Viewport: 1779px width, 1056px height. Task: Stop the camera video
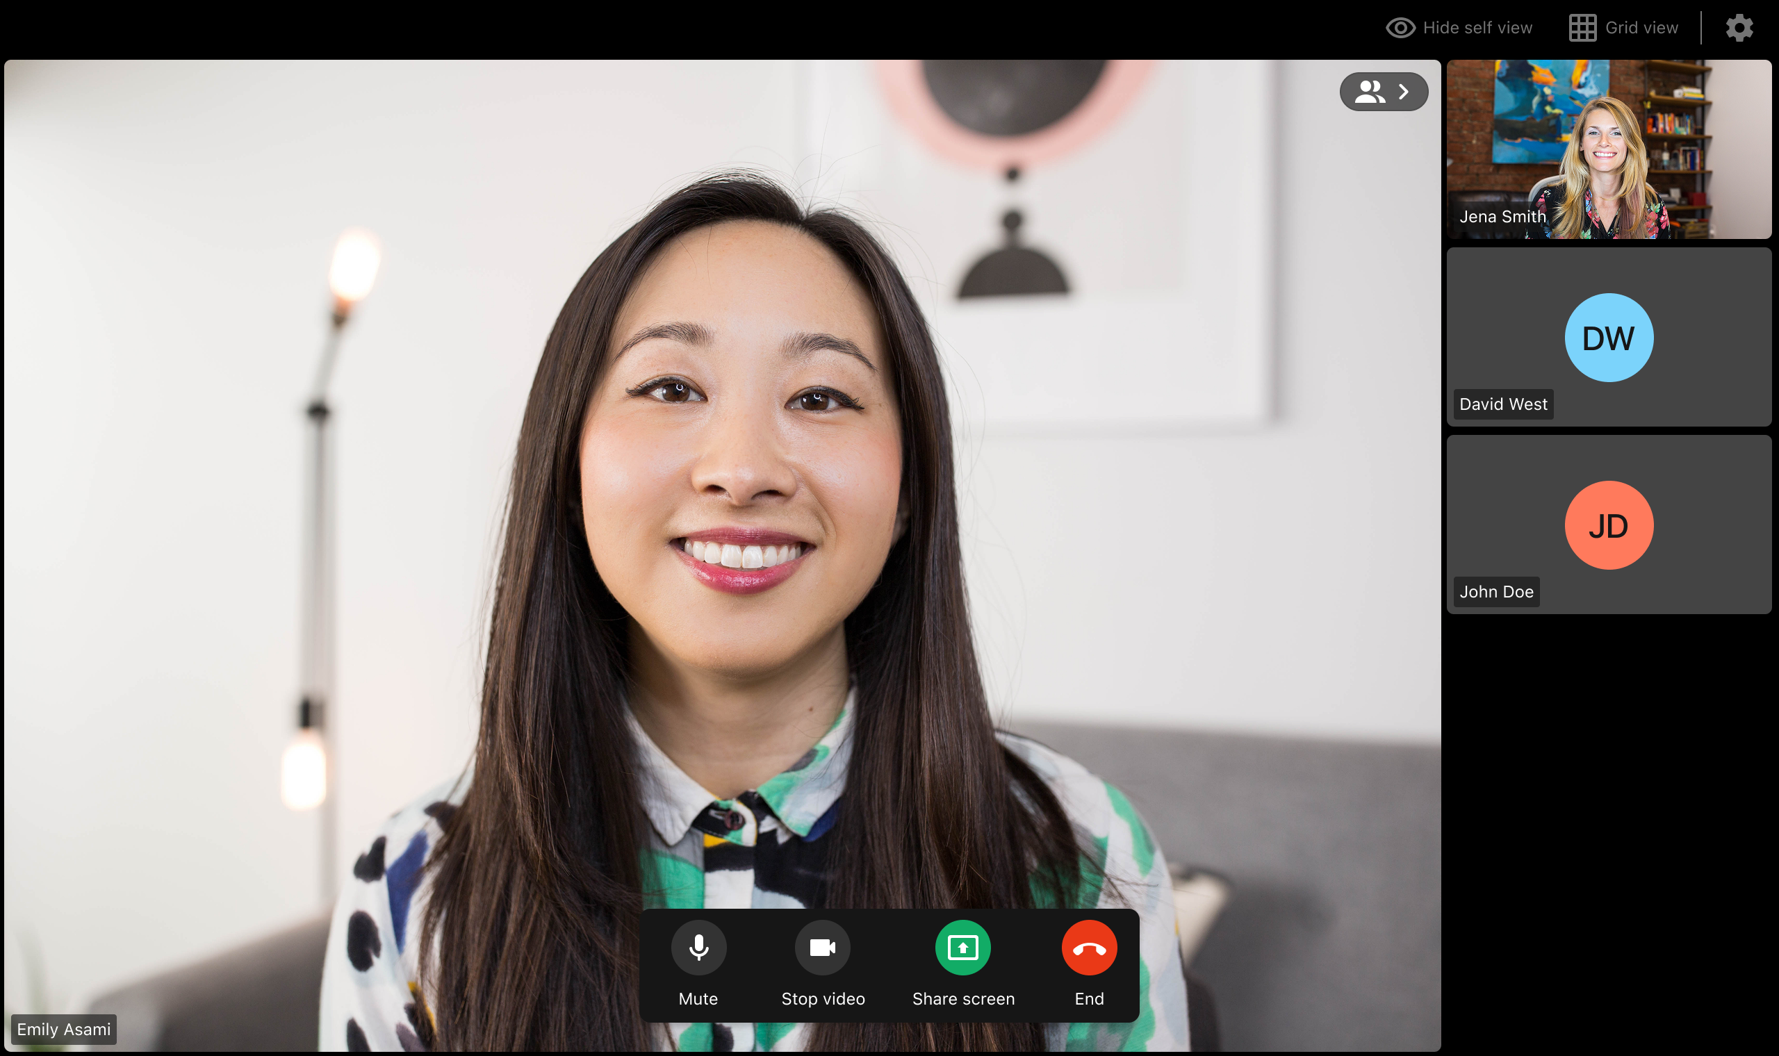click(823, 947)
